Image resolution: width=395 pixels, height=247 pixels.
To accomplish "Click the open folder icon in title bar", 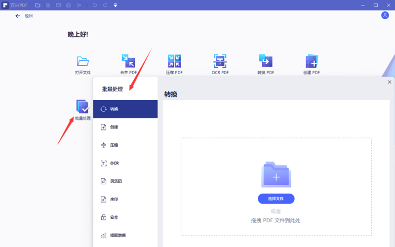I will tap(38, 5).
